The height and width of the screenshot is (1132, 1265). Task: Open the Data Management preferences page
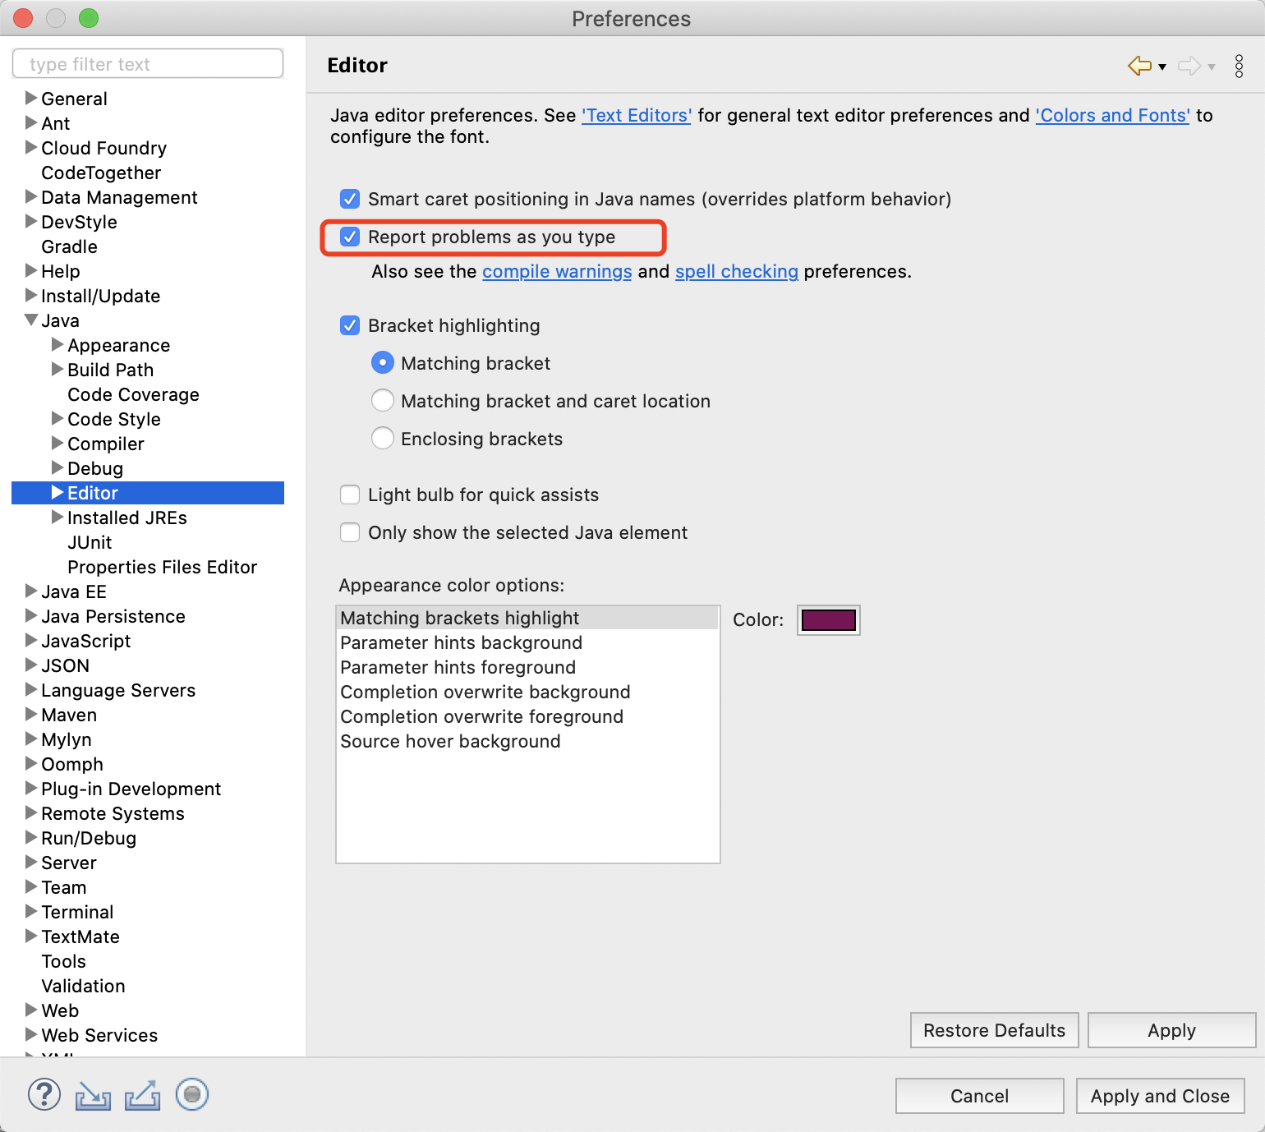119,197
